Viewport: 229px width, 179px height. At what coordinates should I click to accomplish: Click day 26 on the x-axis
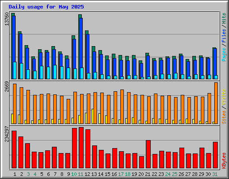181,174
